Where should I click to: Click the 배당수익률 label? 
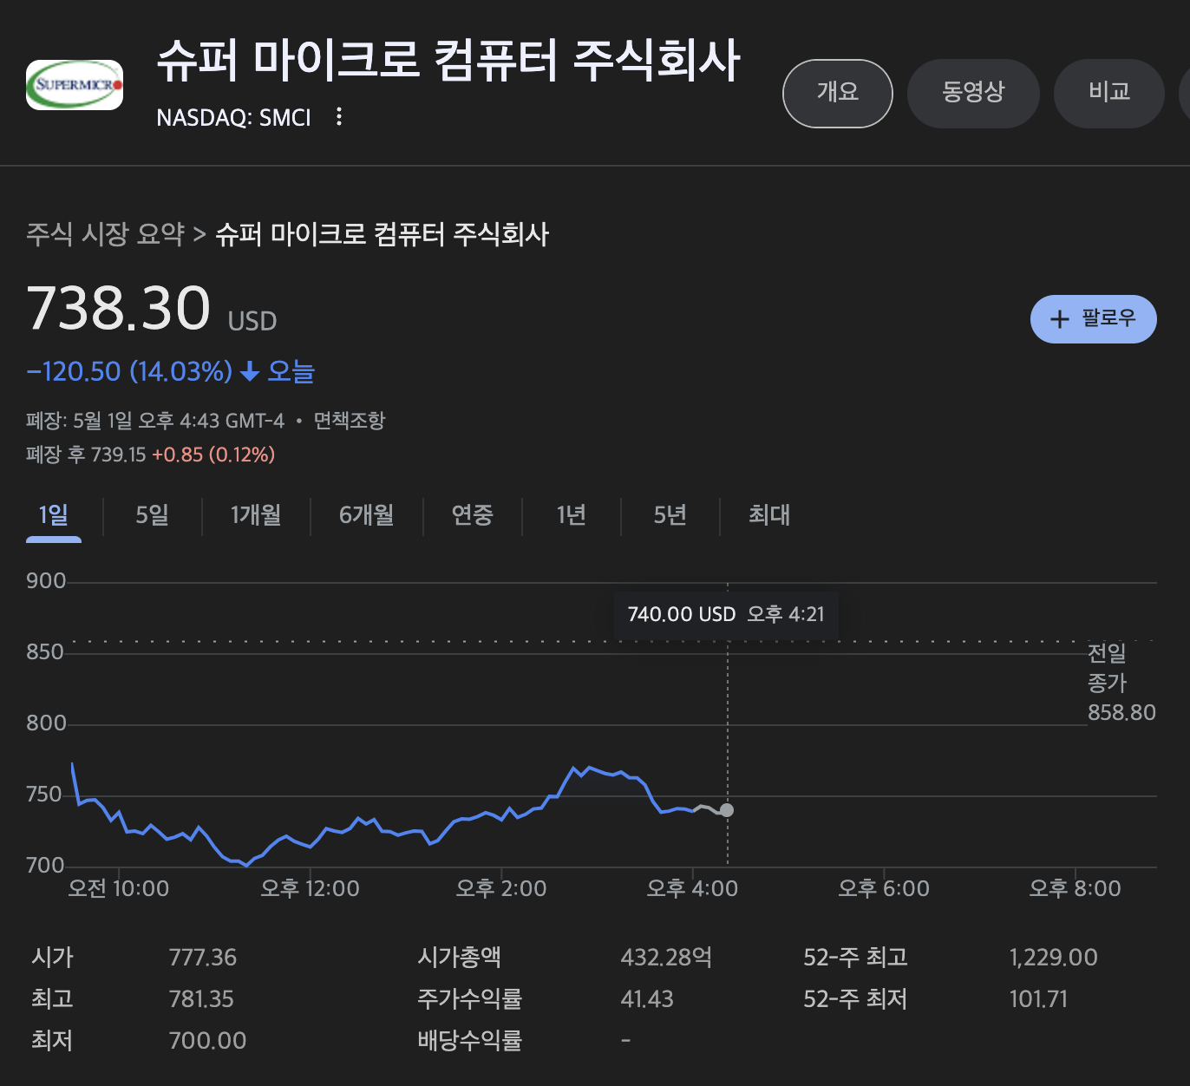click(469, 1041)
